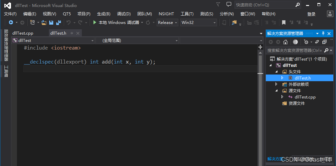Toggle the bookmark icon in the toolbar
This screenshot has height=166, width=336.
pos(284,23)
